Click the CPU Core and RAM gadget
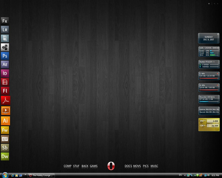The image size is (222, 178). (209, 52)
